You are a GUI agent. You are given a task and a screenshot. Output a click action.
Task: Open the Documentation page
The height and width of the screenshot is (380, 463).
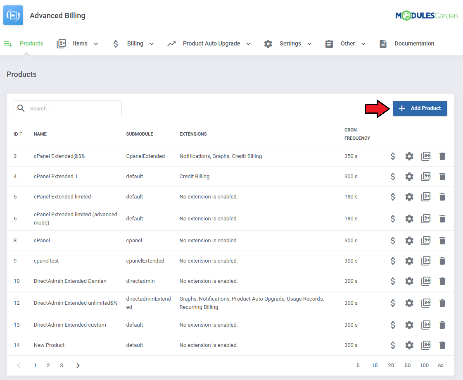(406, 44)
